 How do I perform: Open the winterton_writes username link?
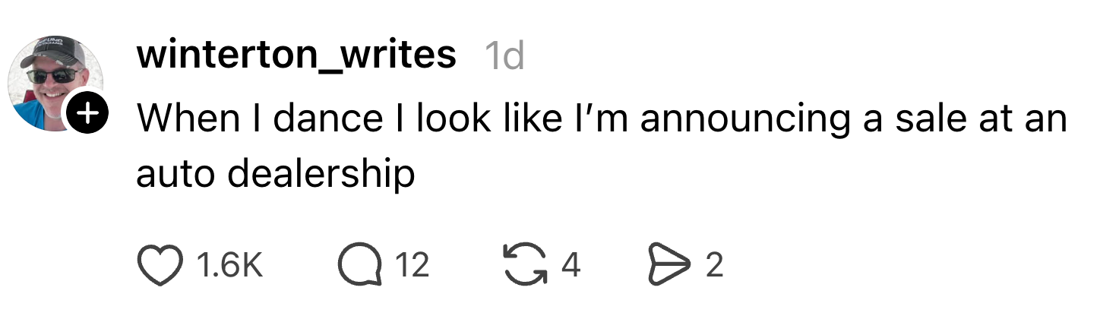[x=296, y=55]
